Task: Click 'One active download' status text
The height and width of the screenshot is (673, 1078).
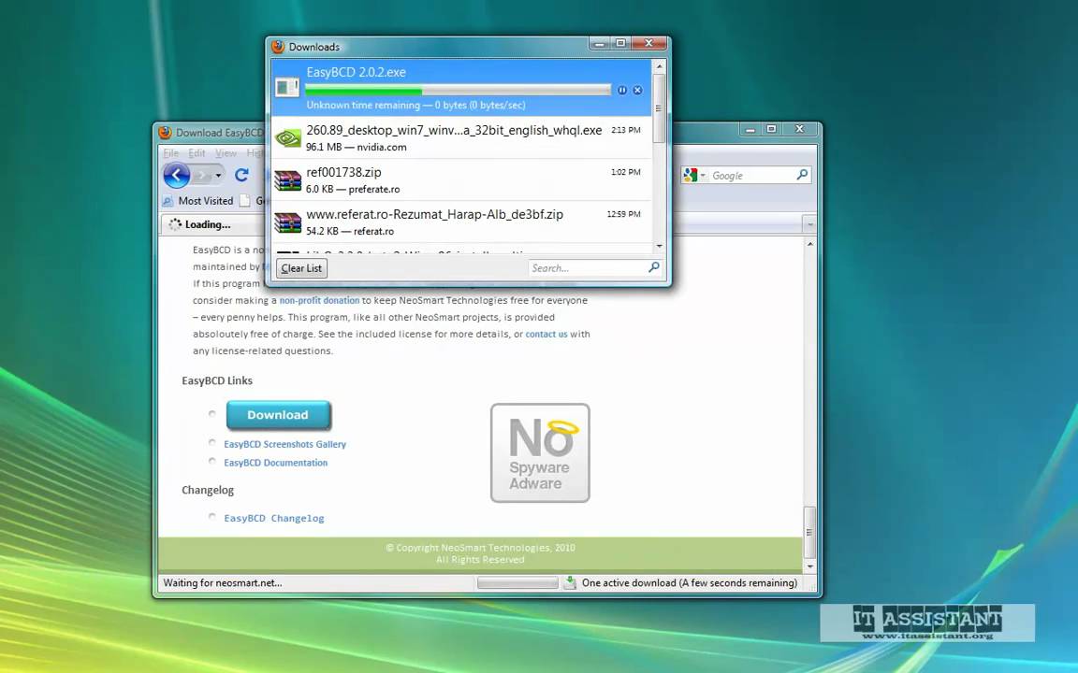Action: coord(690,582)
